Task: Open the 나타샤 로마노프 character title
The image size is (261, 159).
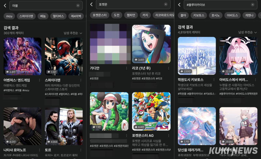Action: 15,150
